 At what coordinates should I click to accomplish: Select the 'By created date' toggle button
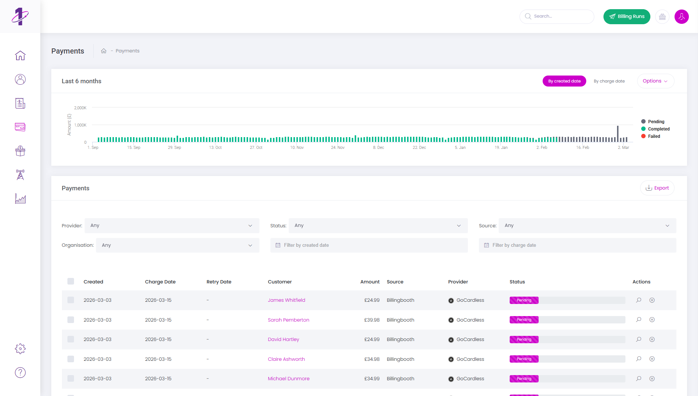click(564, 81)
